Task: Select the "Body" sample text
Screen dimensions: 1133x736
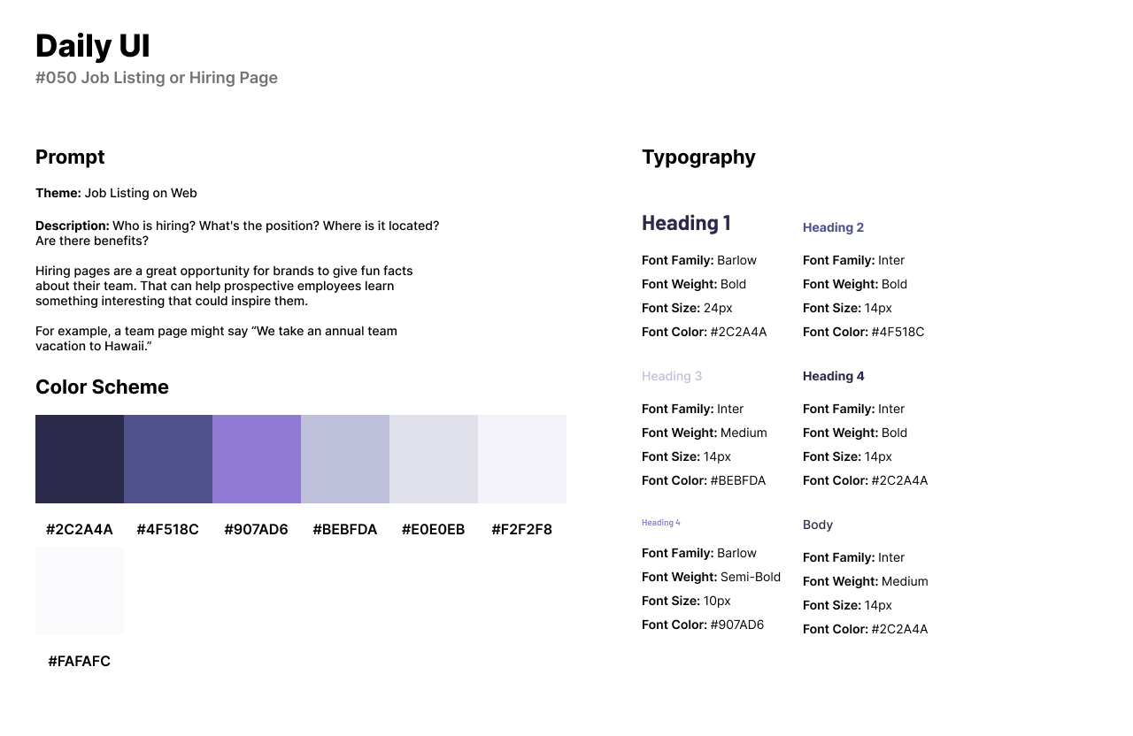Action: tap(818, 525)
